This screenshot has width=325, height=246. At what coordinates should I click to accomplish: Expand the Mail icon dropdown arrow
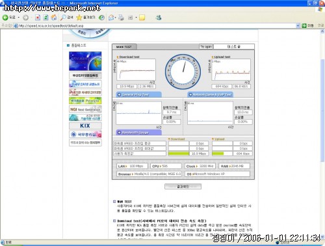[x=116, y=18]
